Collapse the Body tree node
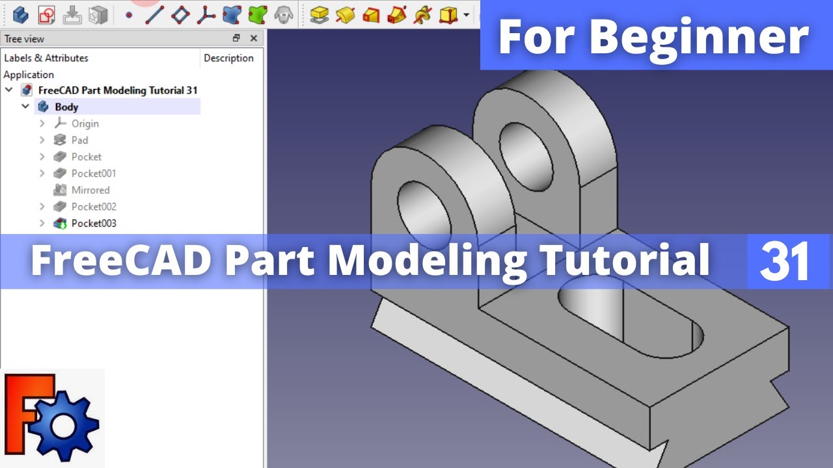Image resolution: width=833 pixels, height=468 pixels. 25,107
